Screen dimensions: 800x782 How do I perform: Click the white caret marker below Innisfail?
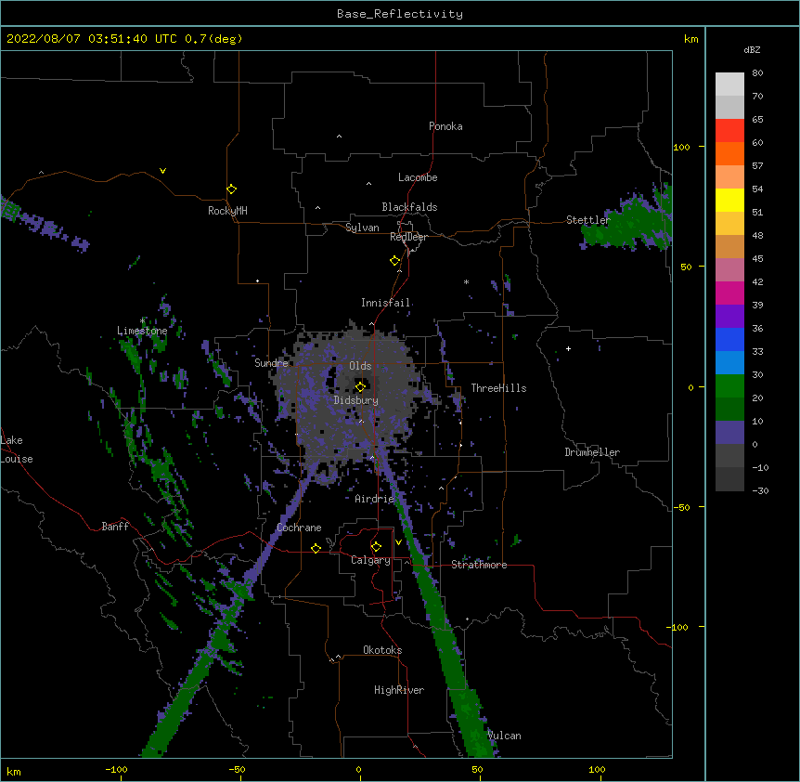pyautogui.click(x=371, y=324)
